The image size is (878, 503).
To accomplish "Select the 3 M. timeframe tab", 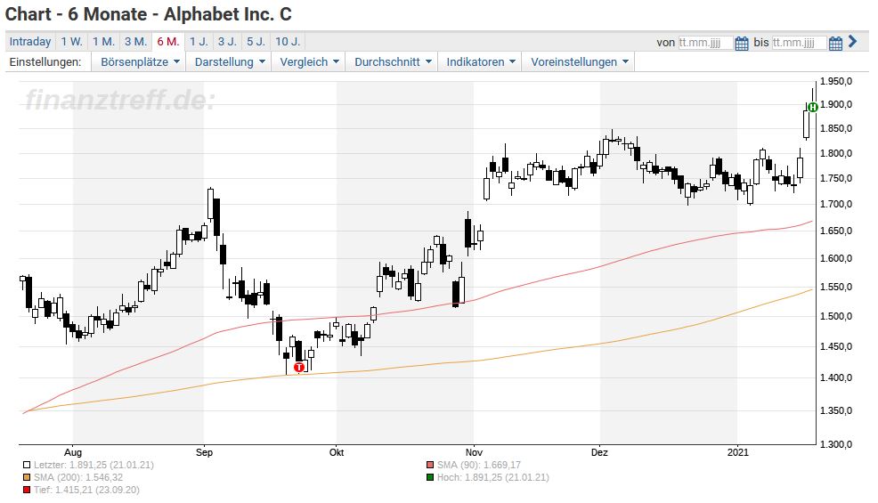I will [x=135, y=42].
